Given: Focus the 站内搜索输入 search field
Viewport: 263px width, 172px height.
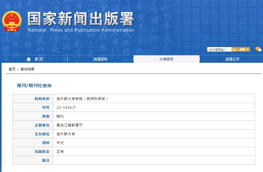Looking at the screenshot, I should click(219, 49).
